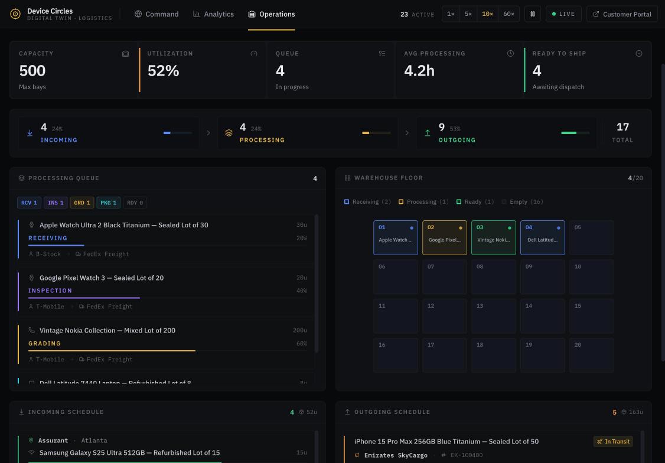This screenshot has height=463, width=665.
Task: Select warehouse bay 02 Google Pixel
Action: [445, 238]
